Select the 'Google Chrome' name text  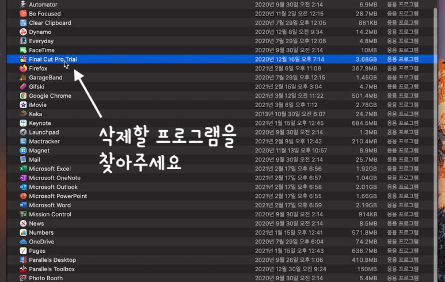(50, 96)
